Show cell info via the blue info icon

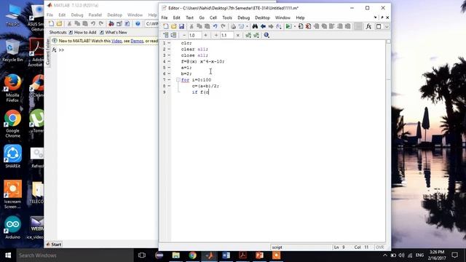point(266,36)
